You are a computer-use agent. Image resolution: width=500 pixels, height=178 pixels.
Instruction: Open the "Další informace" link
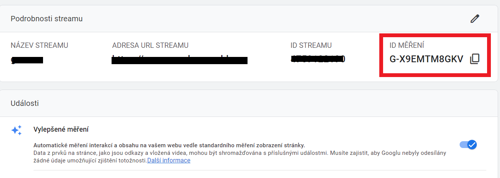169,161
